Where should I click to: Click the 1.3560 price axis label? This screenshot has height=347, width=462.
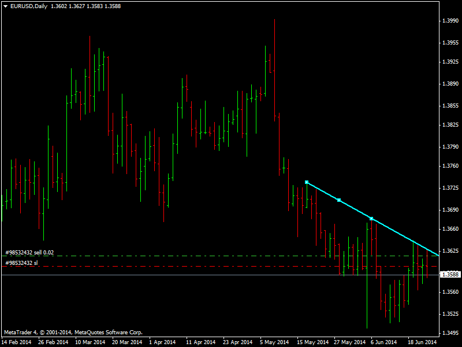click(450, 292)
